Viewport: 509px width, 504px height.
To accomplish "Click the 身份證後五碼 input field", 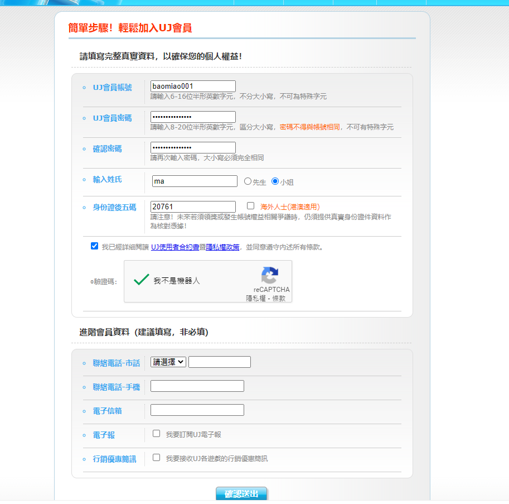I will (193, 207).
